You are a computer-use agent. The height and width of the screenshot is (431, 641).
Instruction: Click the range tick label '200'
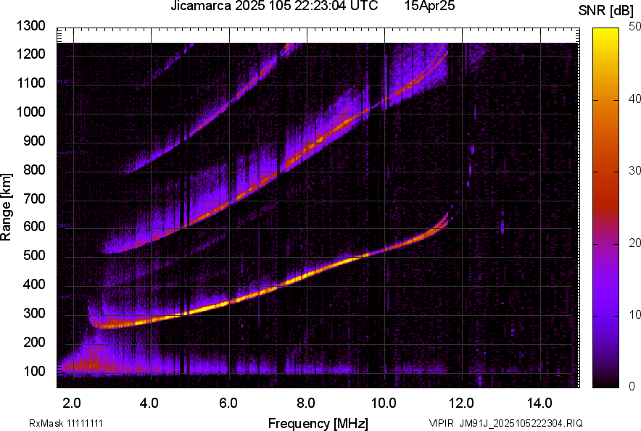coord(34,342)
